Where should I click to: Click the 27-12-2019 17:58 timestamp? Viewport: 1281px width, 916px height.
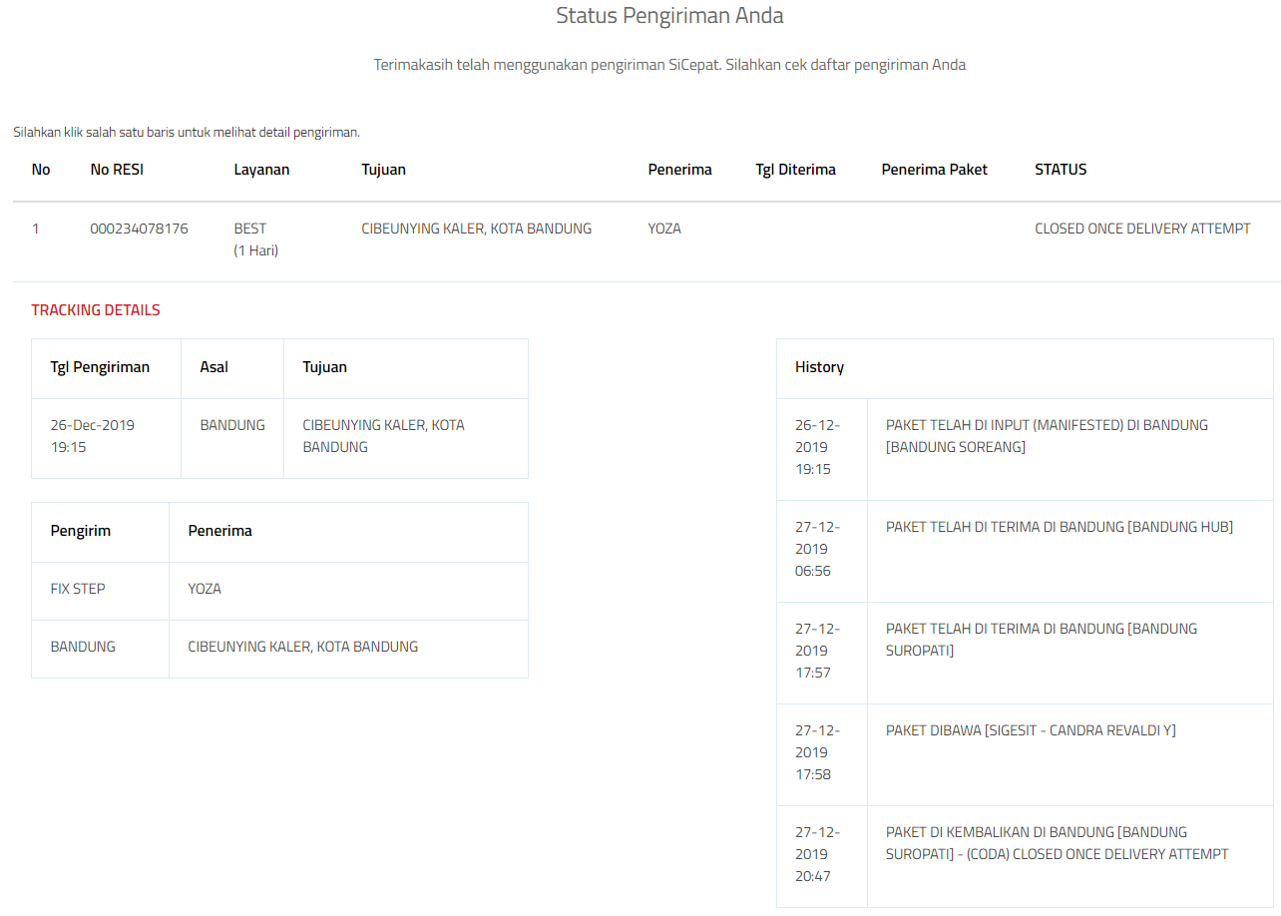(x=818, y=752)
